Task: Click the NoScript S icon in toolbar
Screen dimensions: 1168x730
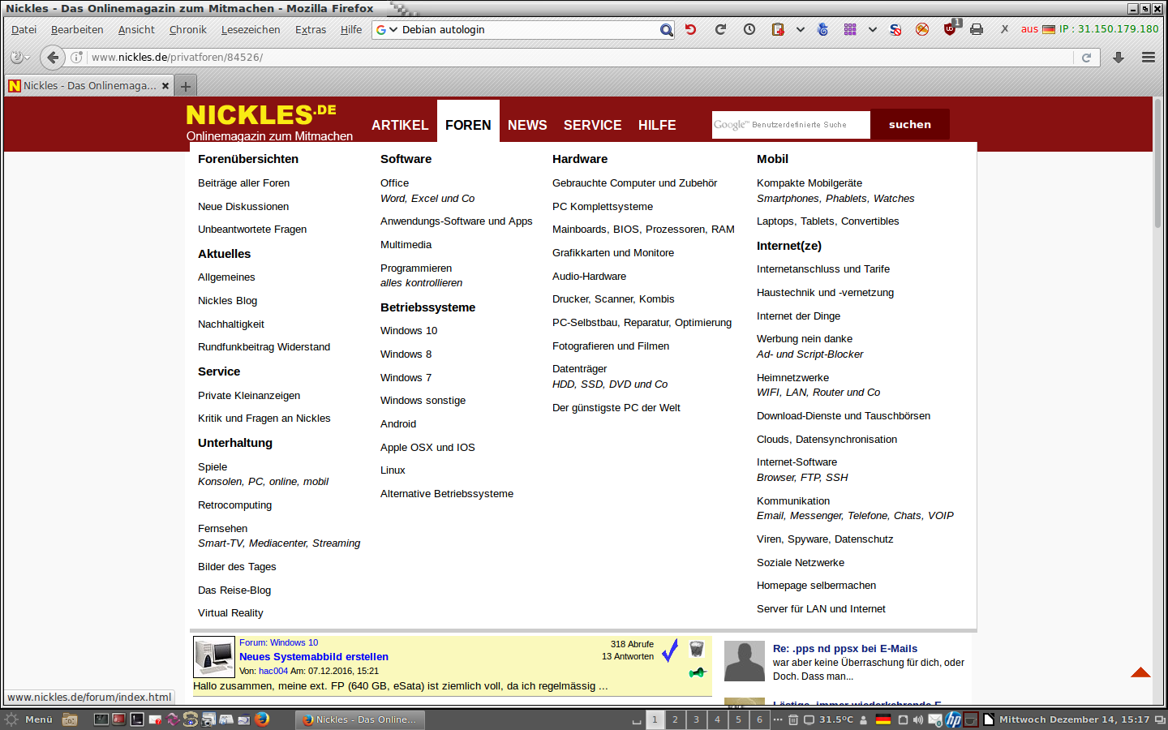Action: [895, 29]
